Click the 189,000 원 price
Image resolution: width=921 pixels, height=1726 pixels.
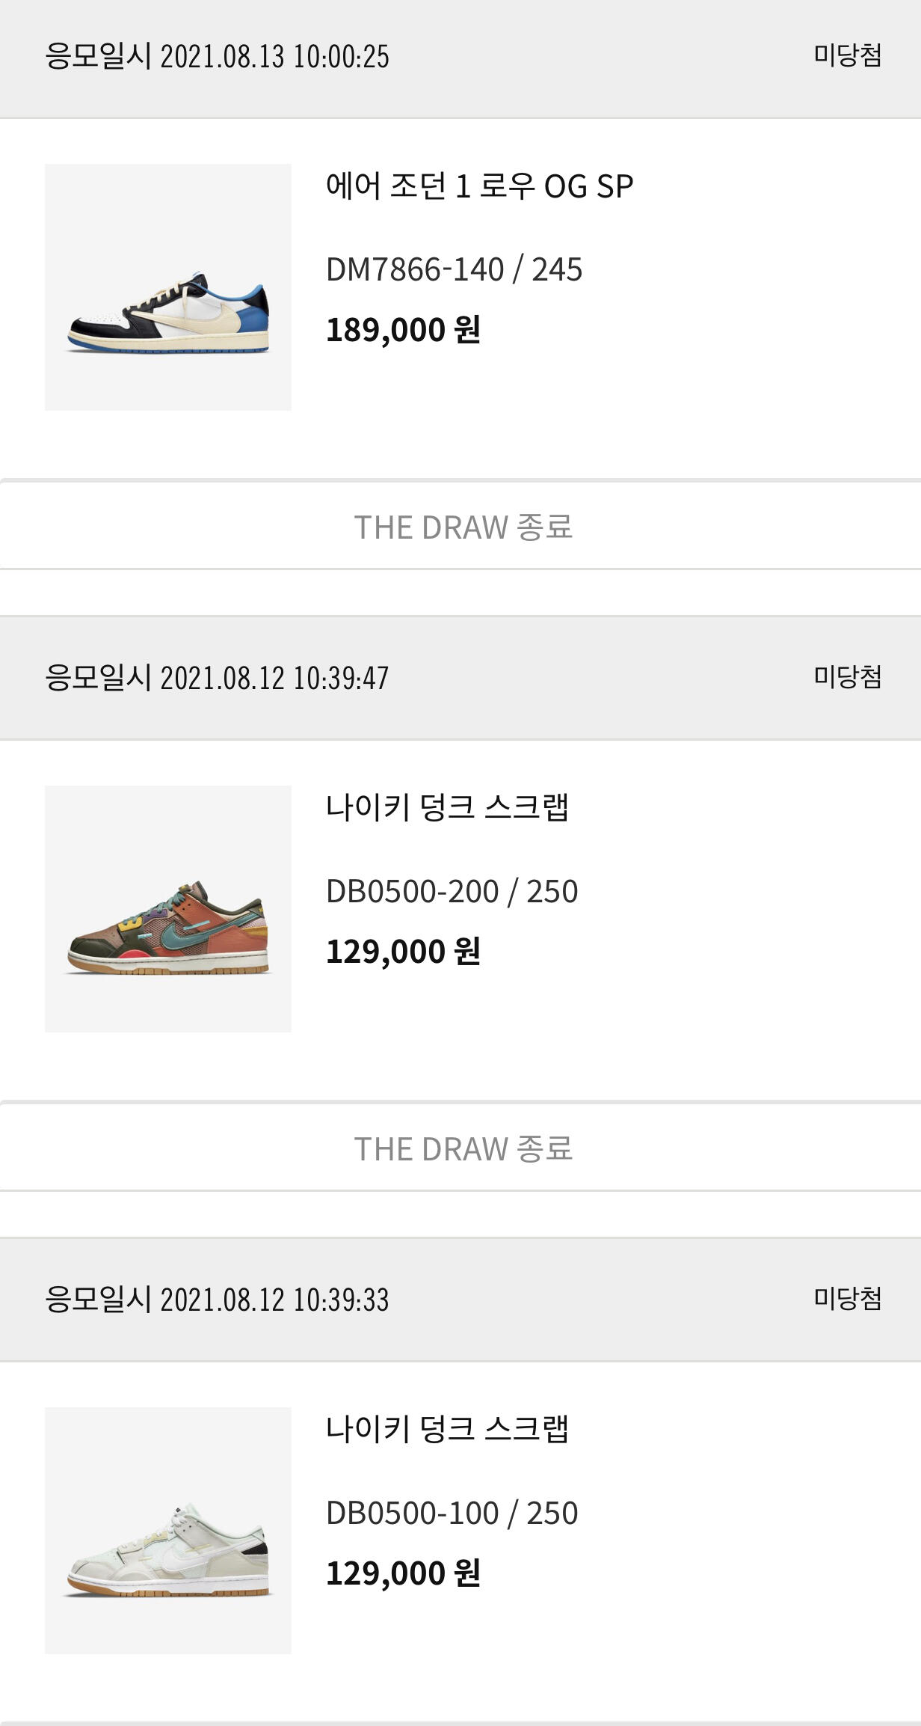[403, 330]
